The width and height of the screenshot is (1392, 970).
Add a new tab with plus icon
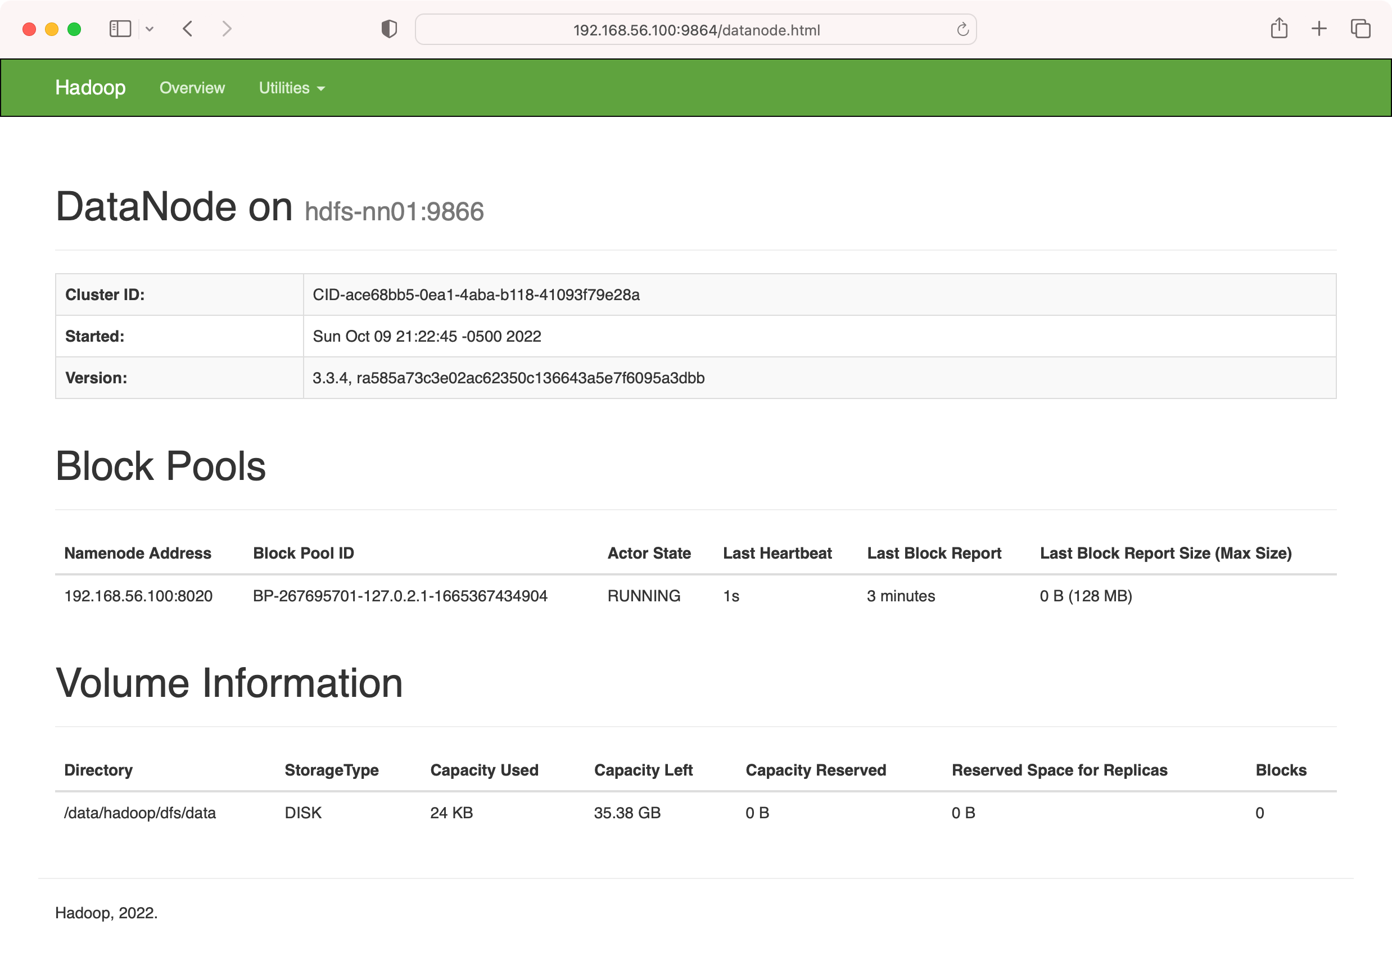[x=1319, y=29]
